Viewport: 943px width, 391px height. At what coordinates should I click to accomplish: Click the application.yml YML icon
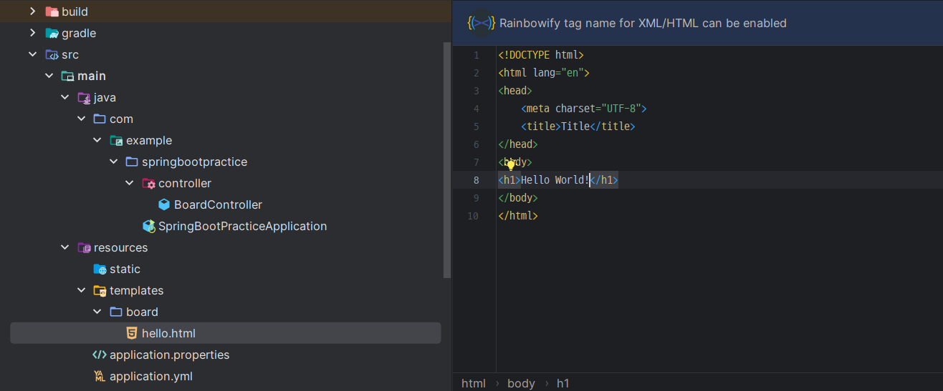tap(100, 376)
